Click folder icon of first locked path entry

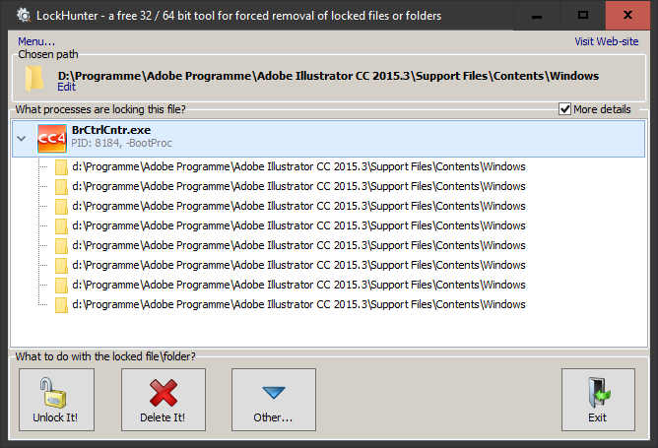point(61,167)
